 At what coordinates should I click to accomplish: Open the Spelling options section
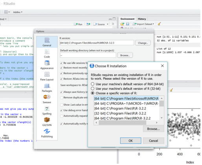pos(47,111)
